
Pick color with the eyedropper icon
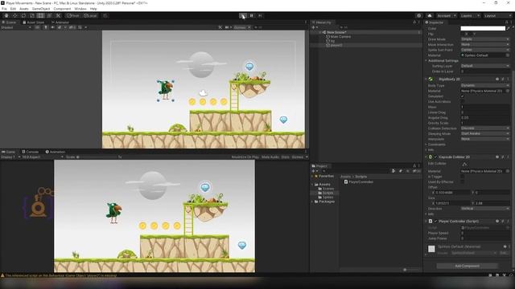[x=508, y=29]
